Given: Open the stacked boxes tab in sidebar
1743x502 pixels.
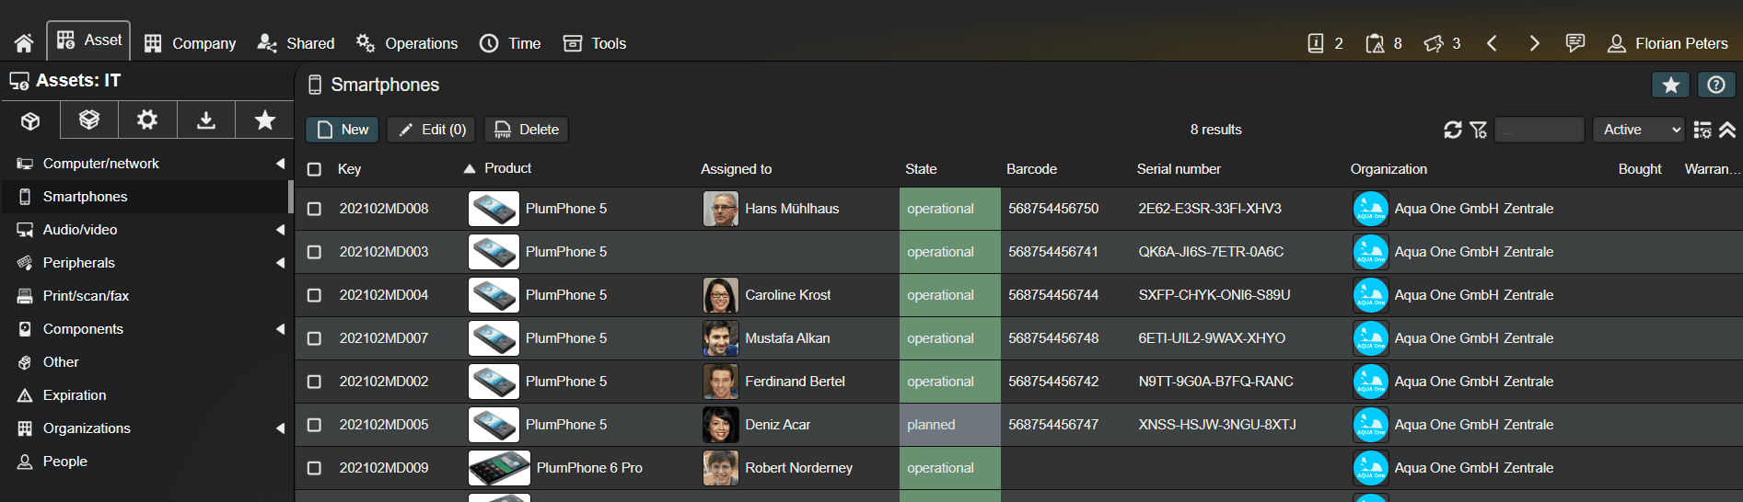Looking at the screenshot, I should (x=89, y=120).
